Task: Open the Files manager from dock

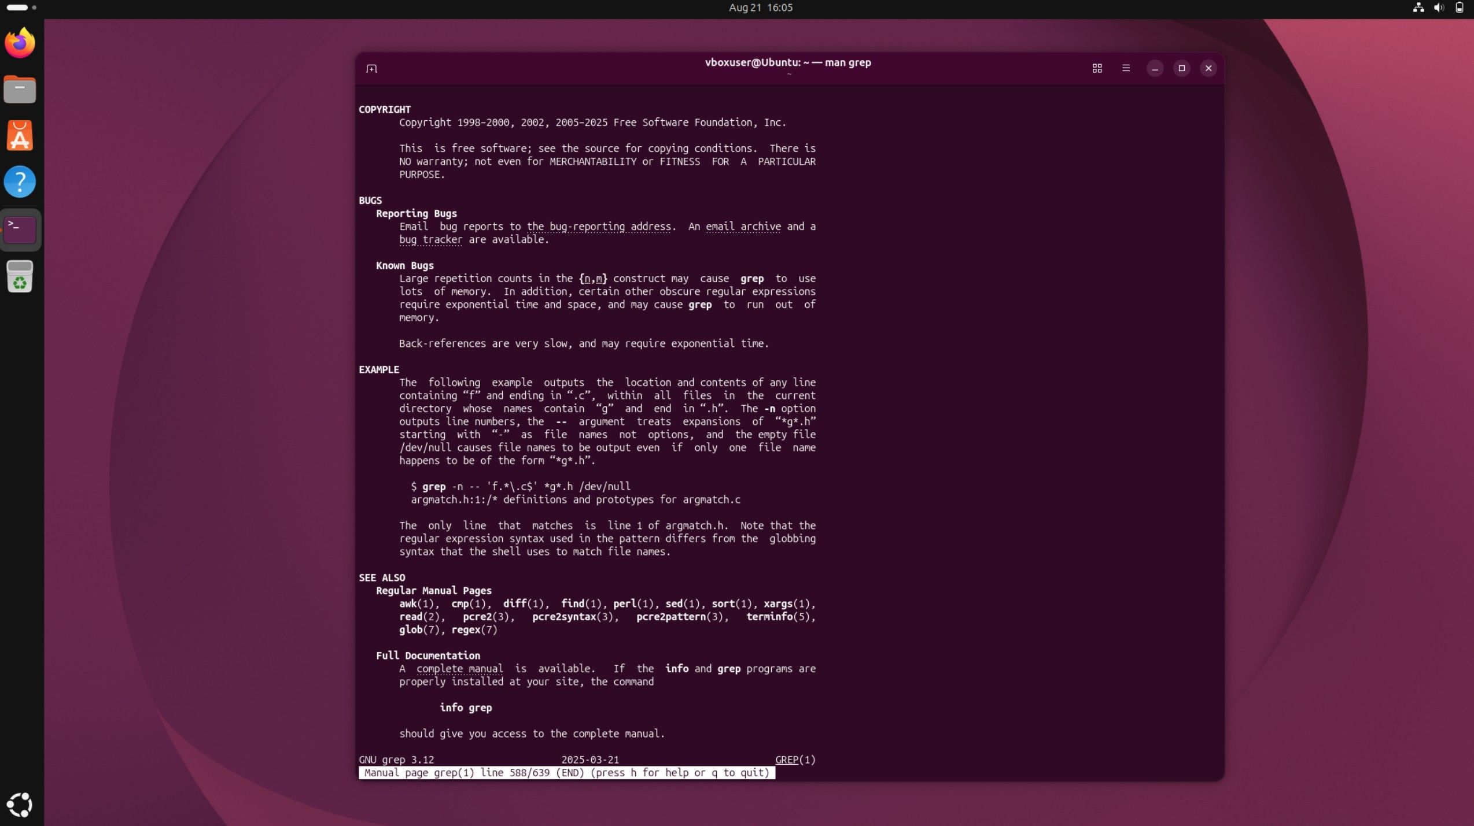Action: point(20,90)
